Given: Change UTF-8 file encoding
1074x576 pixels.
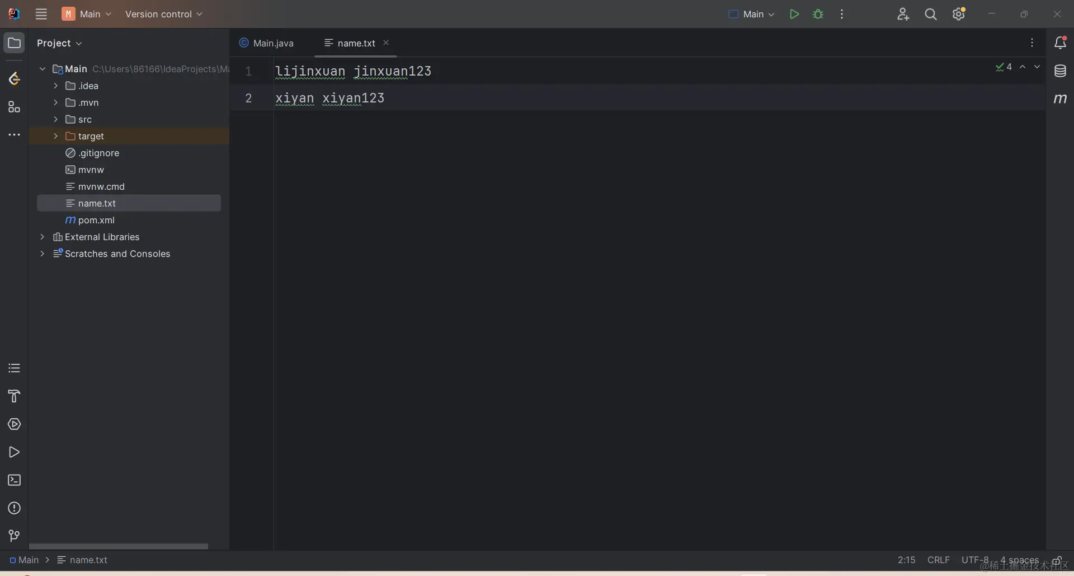Looking at the screenshot, I should 975,560.
